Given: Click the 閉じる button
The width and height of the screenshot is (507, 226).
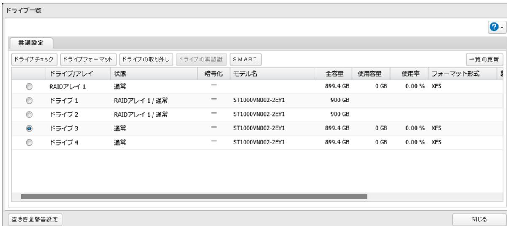Looking at the screenshot, I should click(478, 219).
